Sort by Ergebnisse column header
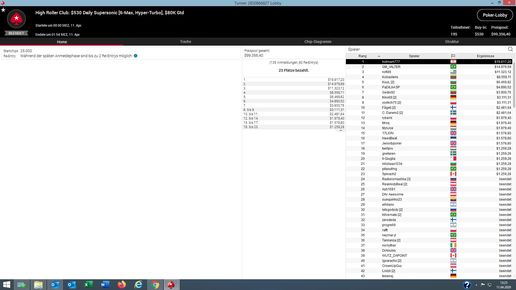Viewport: 516px width, 290px height. [485, 56]
